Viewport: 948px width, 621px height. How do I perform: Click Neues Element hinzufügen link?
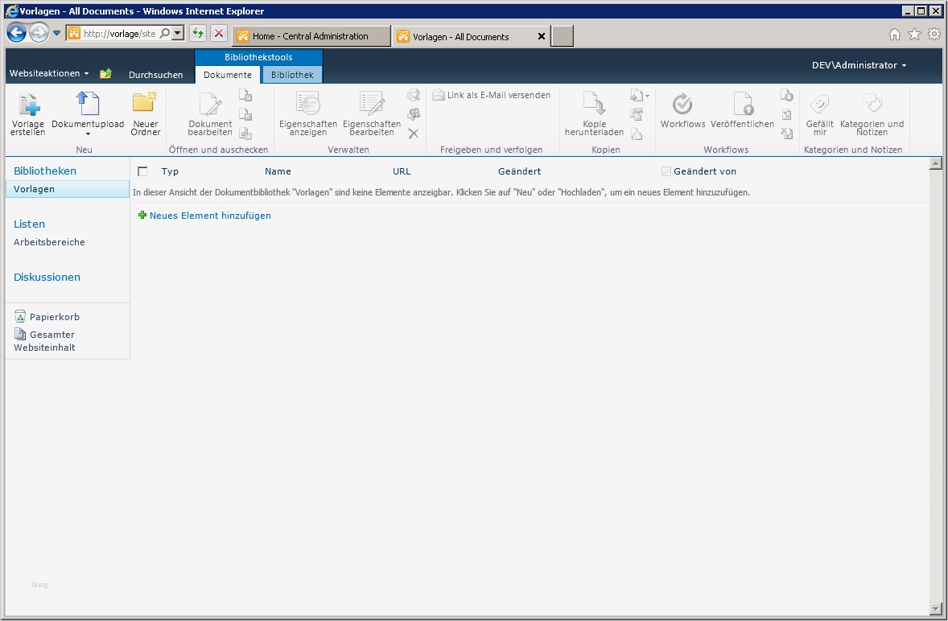(210, 216)
